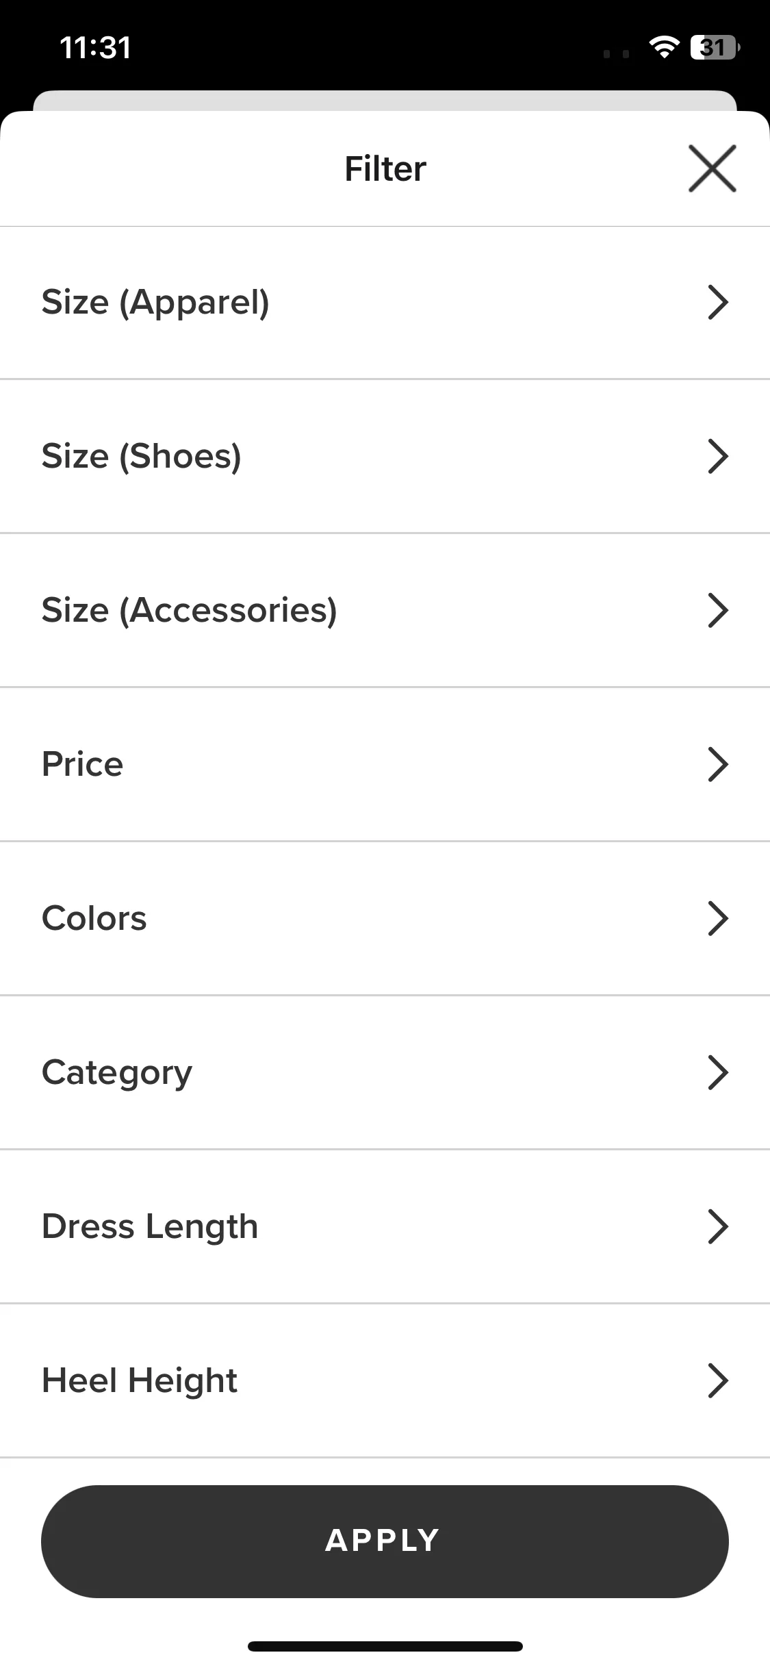Open the Size (Apparel) filter option
This screenshot has width=770, height=1668.
(x=385, y=303)
